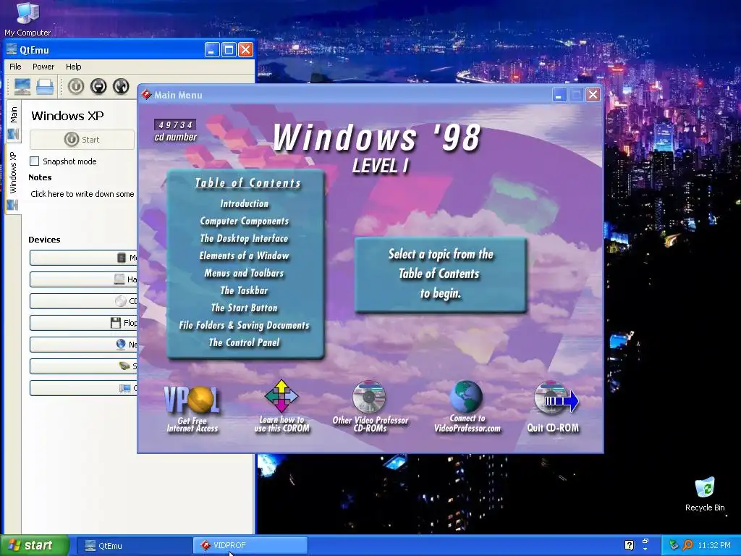Click the memory chip device button in QtEmu
The image size is (741, 556).
coord(83,258)
